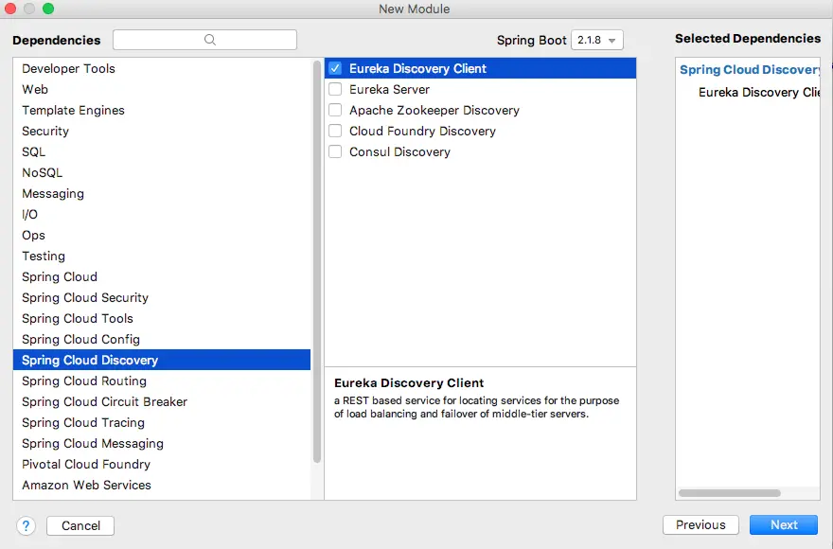Select the Ops category
The image size is (833, 549).
click(162, 235)
